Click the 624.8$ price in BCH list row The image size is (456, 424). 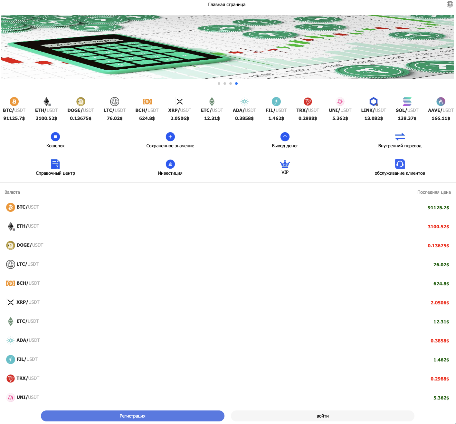click(441, 284)
